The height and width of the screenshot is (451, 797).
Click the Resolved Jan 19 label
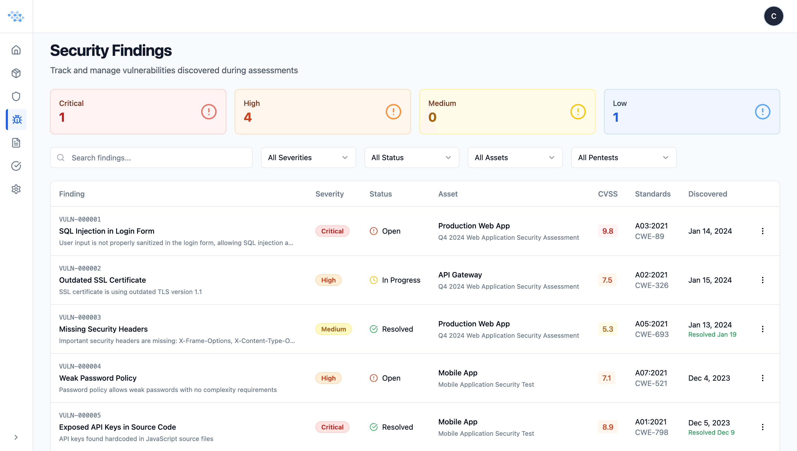[712, 335]
